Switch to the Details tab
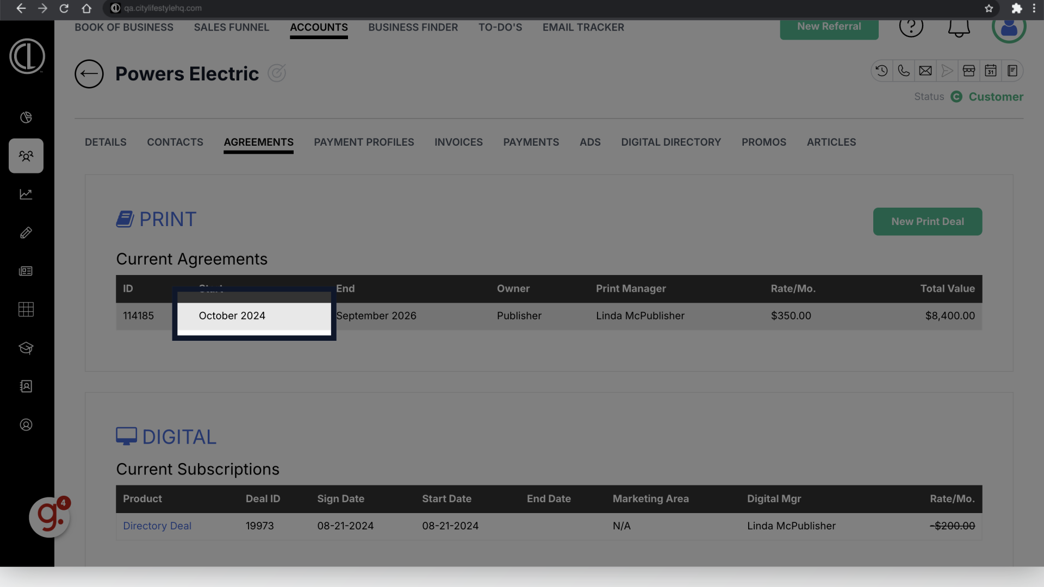Image resolution: width=1044 pixels, height=587 pixels. 105,142
